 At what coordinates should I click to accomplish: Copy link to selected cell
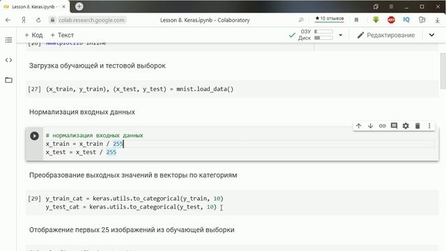tap(383, 125)
